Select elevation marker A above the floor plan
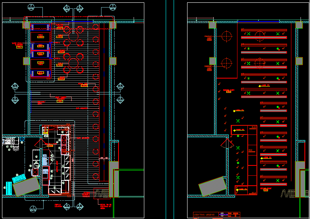 point(67,8)
